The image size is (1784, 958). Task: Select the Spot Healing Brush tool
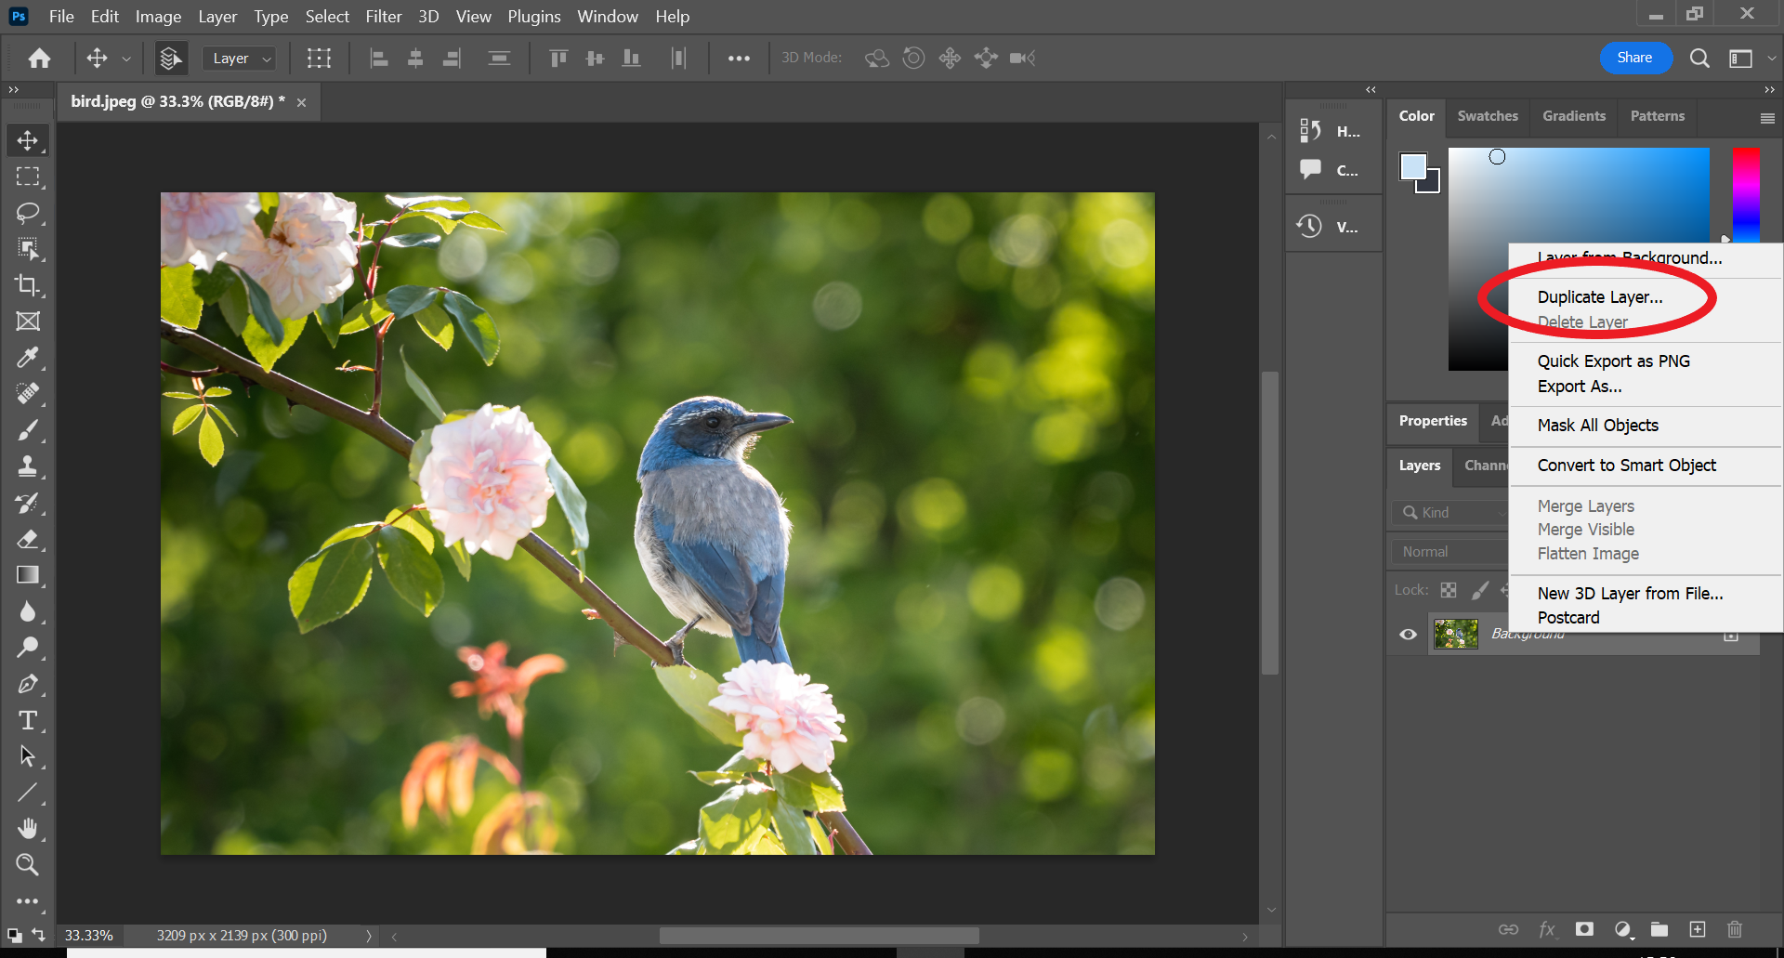28,394
